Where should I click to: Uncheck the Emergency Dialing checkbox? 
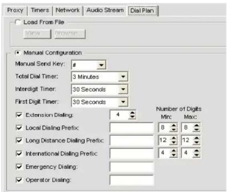(x=19, y=167)
